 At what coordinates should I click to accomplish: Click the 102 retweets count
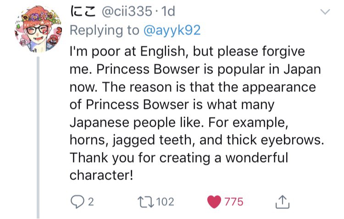pyautogui.click(x=165, y=201)
